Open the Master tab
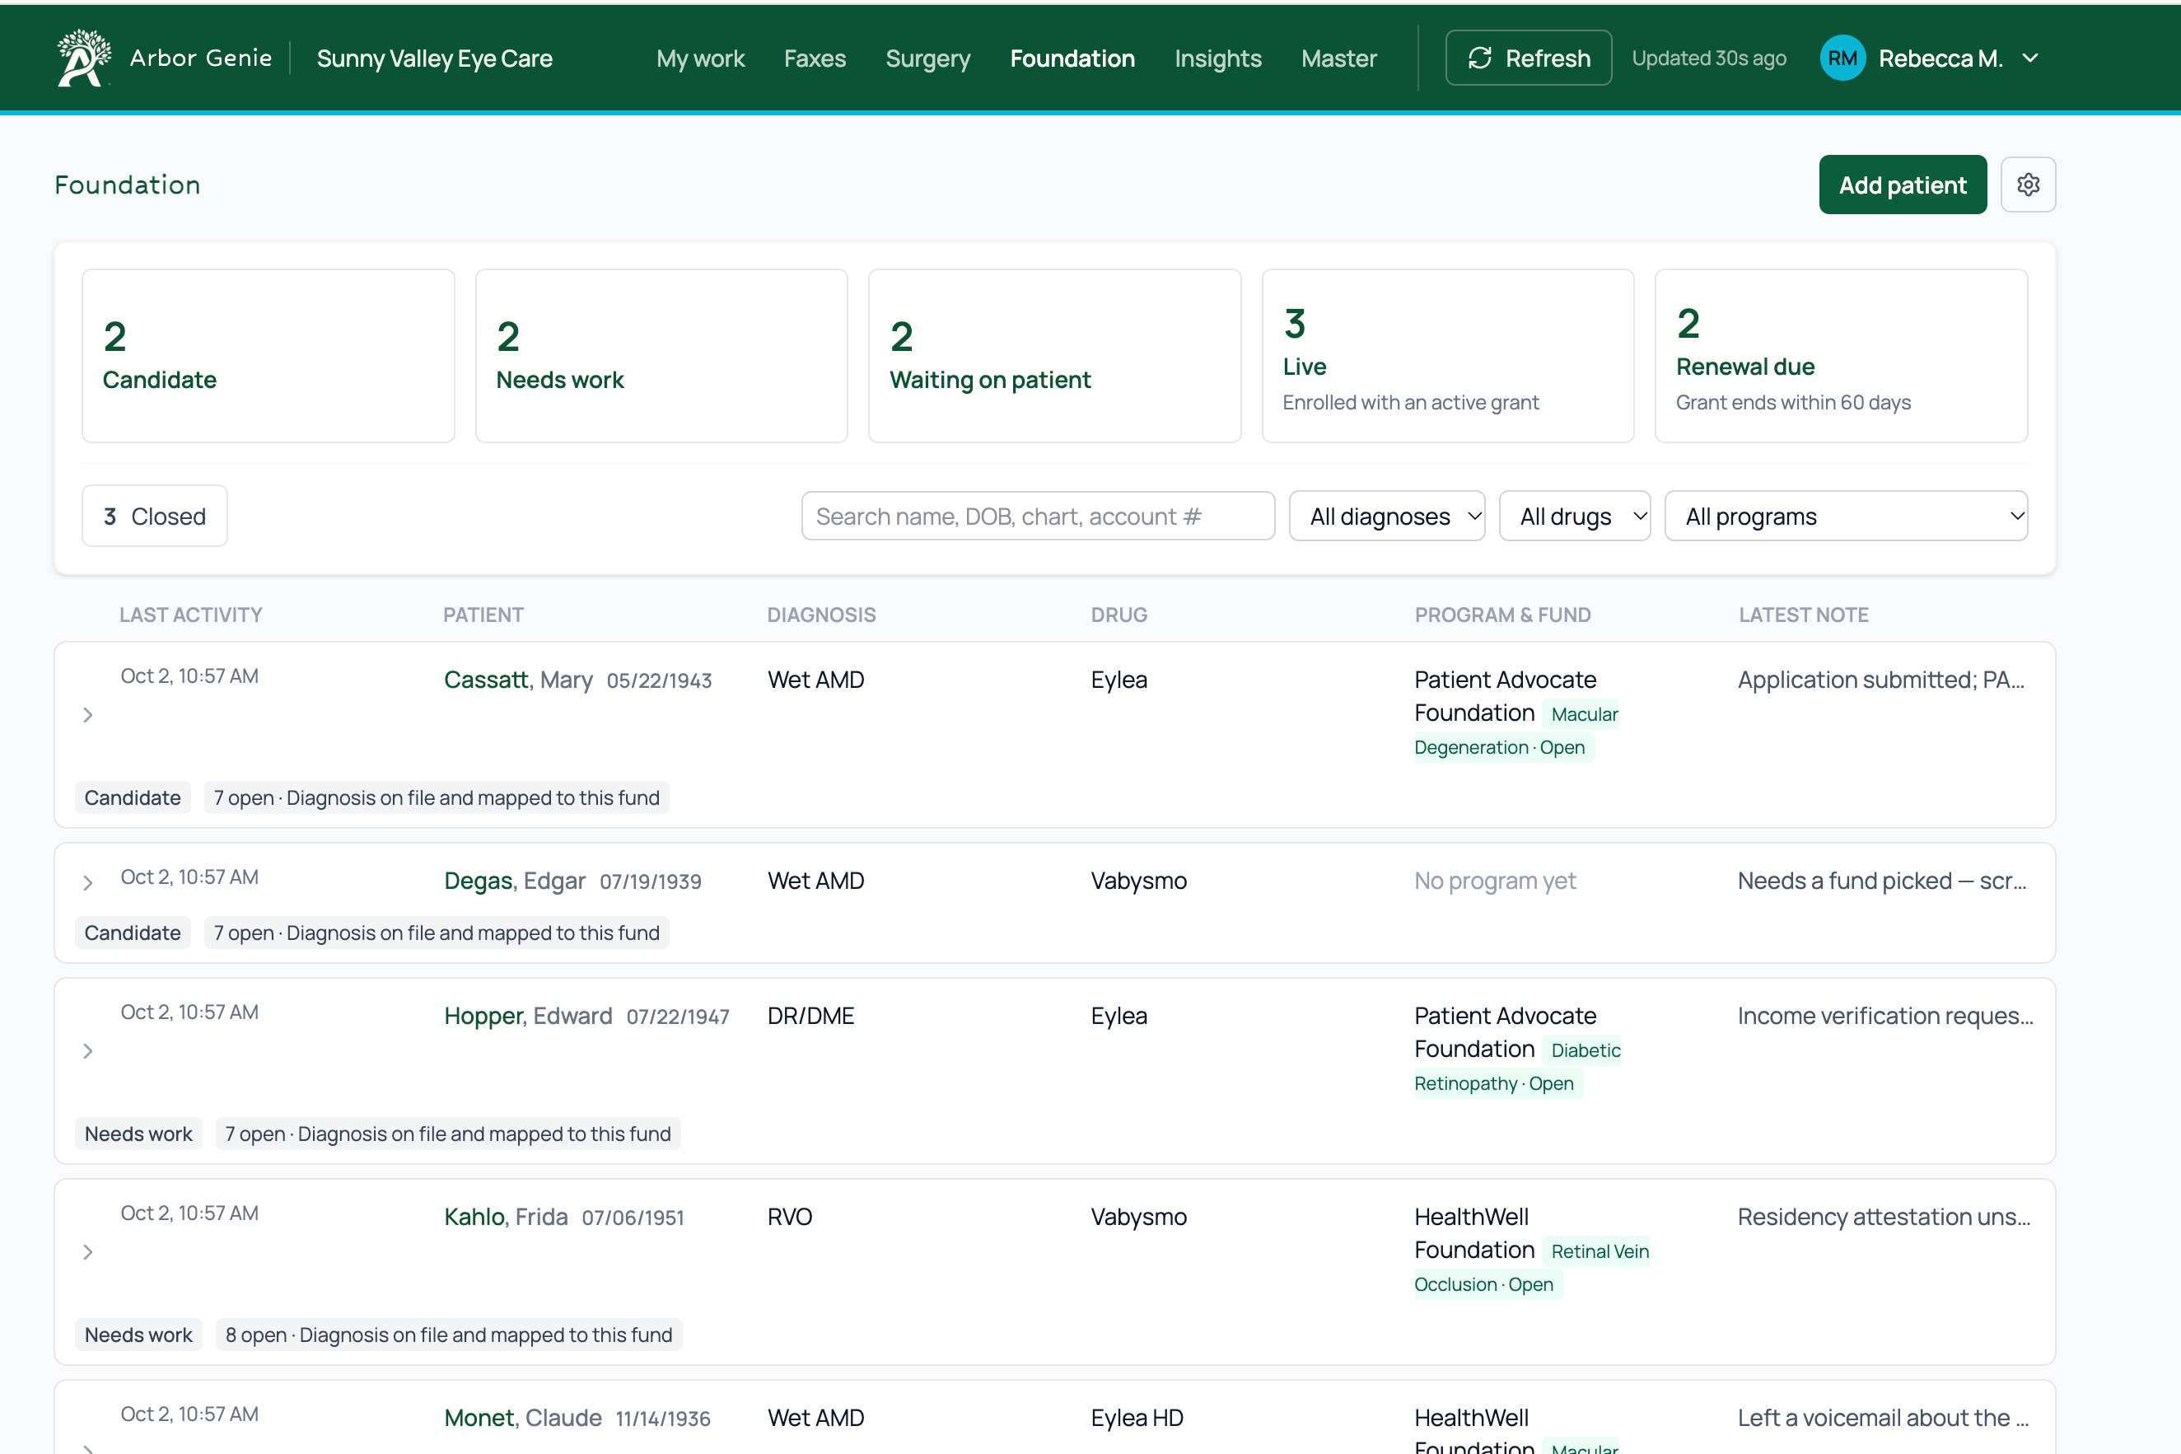The image size is (2181, 1454). click(x=1338, y=58)
